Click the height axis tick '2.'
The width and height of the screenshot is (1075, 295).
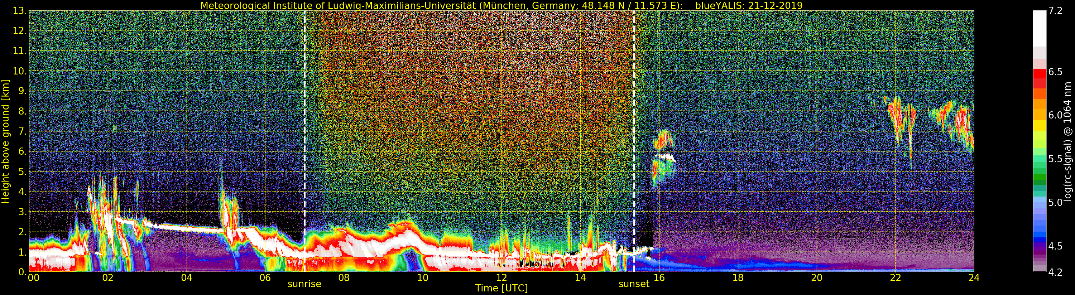pyautogui.click(x=22, y=232)
